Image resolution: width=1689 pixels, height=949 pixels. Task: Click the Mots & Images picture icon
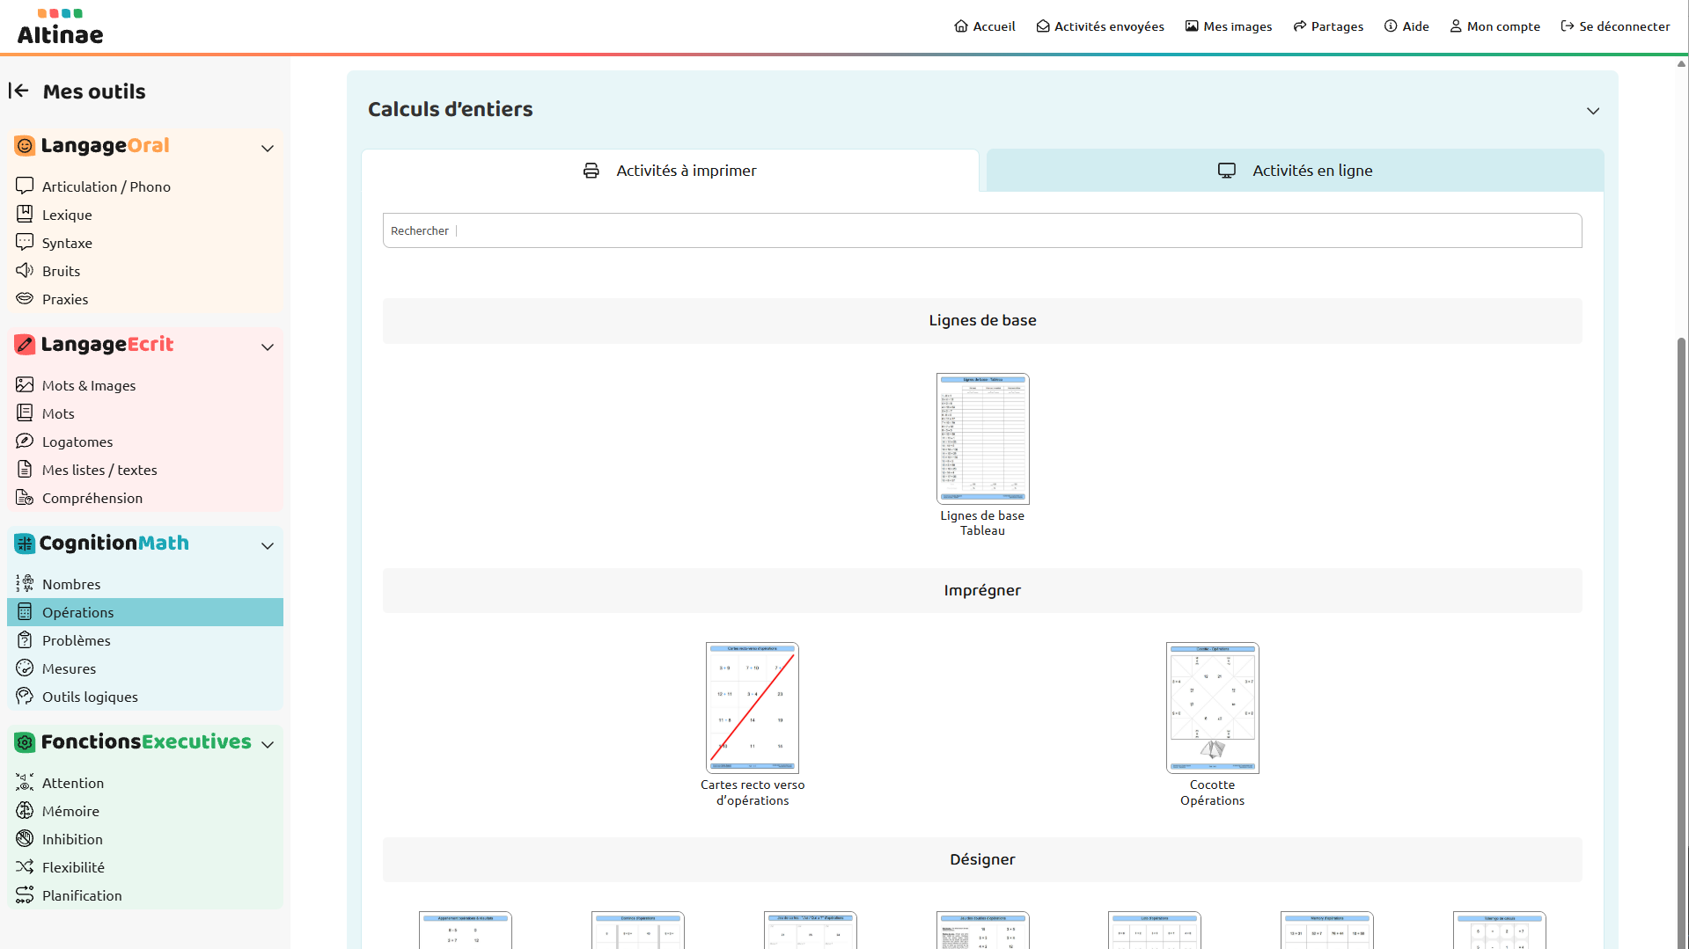[x=25, y=384]
